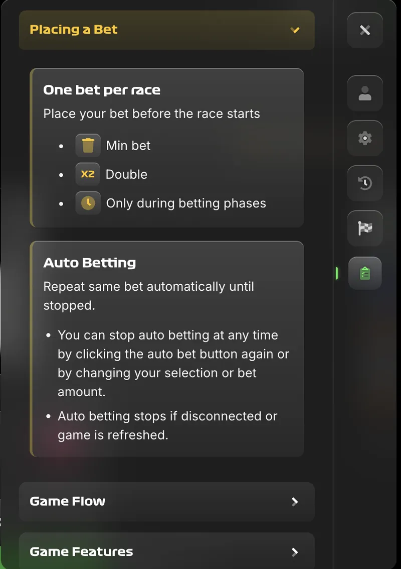Expand the Game Features section
Screen dimensions: 401x569
(166, 551)
